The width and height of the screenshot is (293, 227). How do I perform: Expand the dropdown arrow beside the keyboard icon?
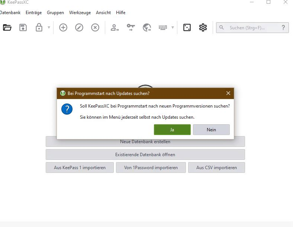[x=173, y=27]
